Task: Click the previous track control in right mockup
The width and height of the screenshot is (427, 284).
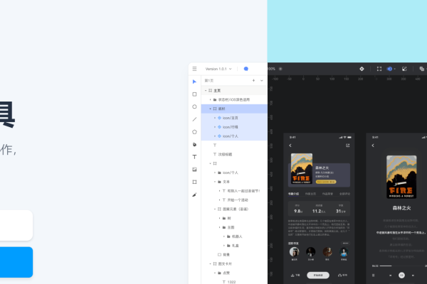Action: point(390,275)
